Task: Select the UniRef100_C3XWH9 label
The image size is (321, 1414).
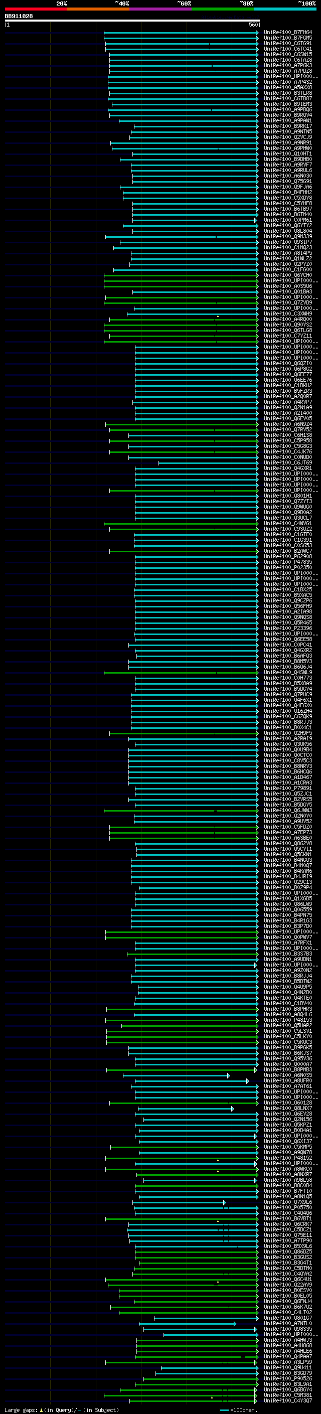Action: [x=287, y=313]
